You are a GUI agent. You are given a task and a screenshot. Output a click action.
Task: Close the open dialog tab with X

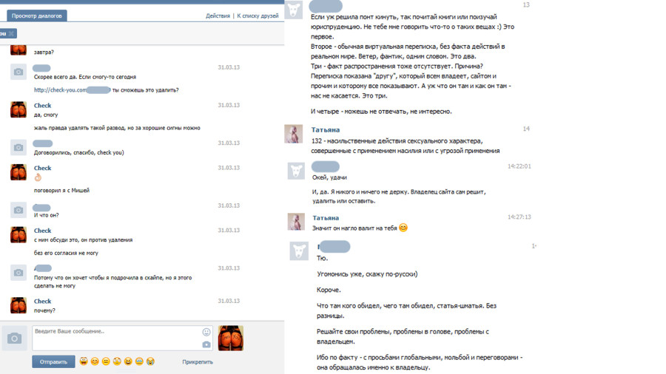point(11,33)
